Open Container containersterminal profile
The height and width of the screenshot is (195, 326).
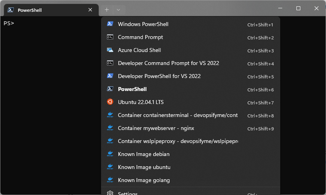pyautogui.click(x=178, y=115)
